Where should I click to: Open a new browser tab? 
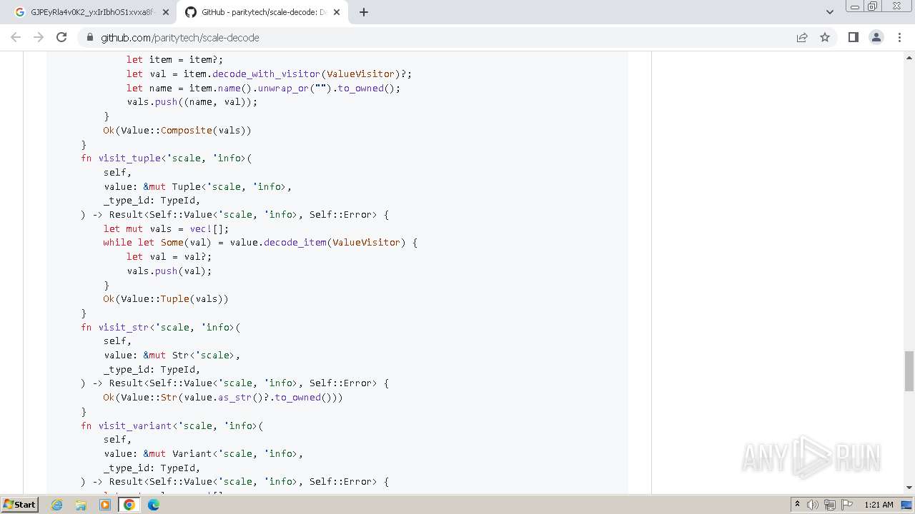click(x=363, y=12)
